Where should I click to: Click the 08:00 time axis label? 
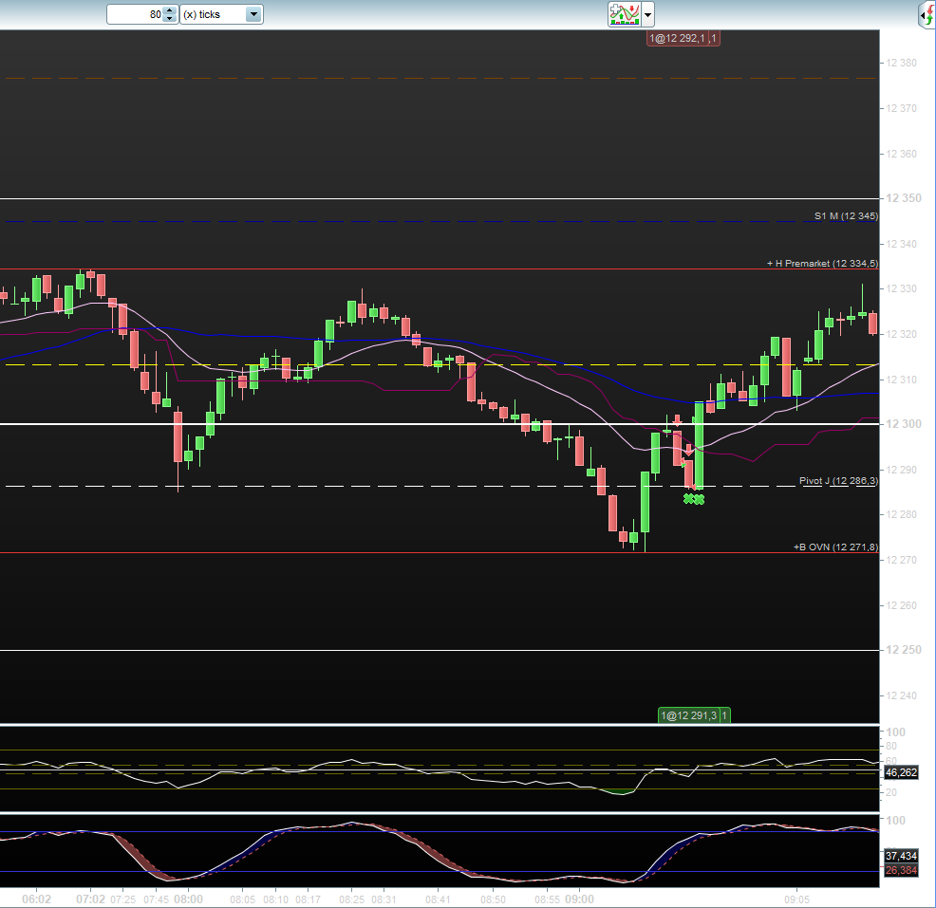188,899
